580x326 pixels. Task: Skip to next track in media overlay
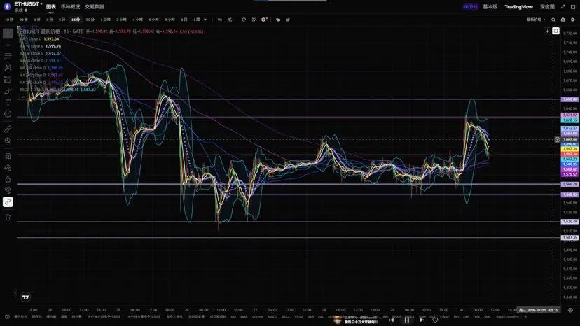pyautogui.click(x=421, y=320)
